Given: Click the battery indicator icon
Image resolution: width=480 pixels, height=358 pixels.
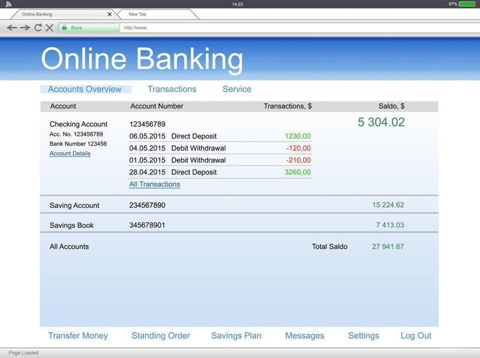Looking at the screenshot, I should point(467,4).
